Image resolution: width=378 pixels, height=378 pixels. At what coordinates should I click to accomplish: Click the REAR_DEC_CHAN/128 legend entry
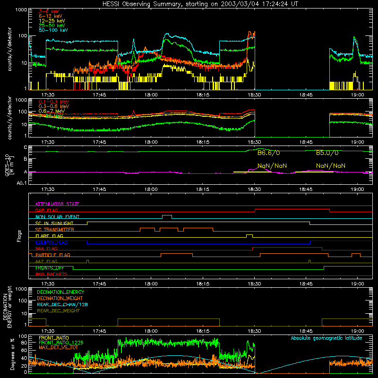pos(62,305)
